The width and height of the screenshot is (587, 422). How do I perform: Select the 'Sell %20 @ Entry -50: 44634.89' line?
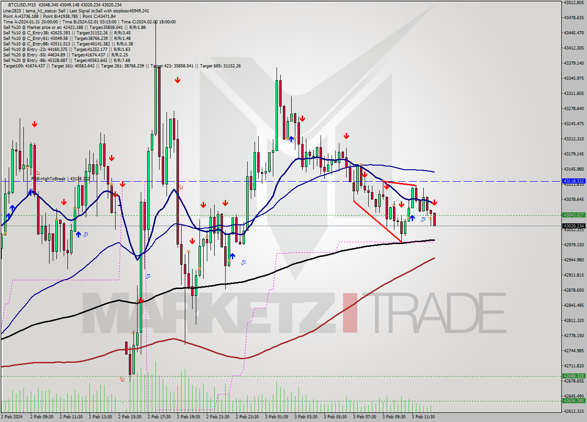65,55
